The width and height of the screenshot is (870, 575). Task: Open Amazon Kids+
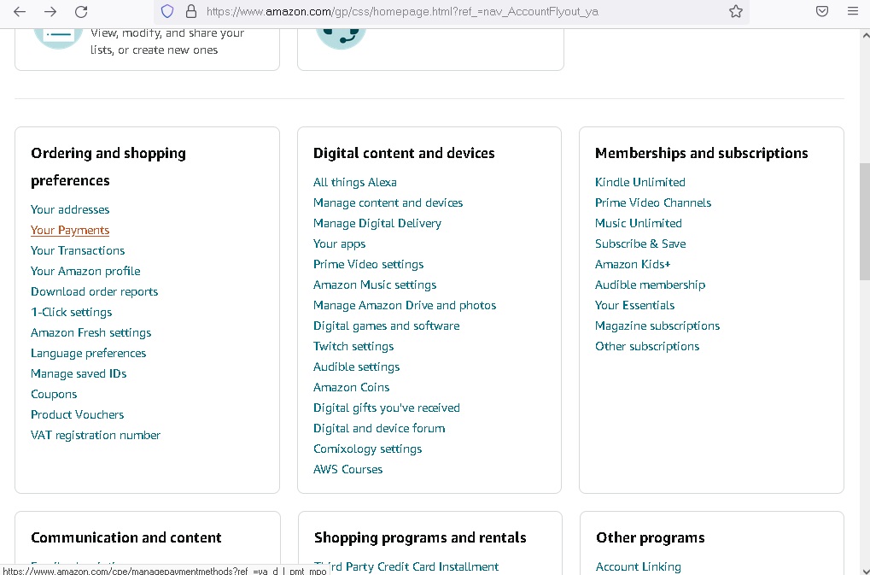[634, 265]
